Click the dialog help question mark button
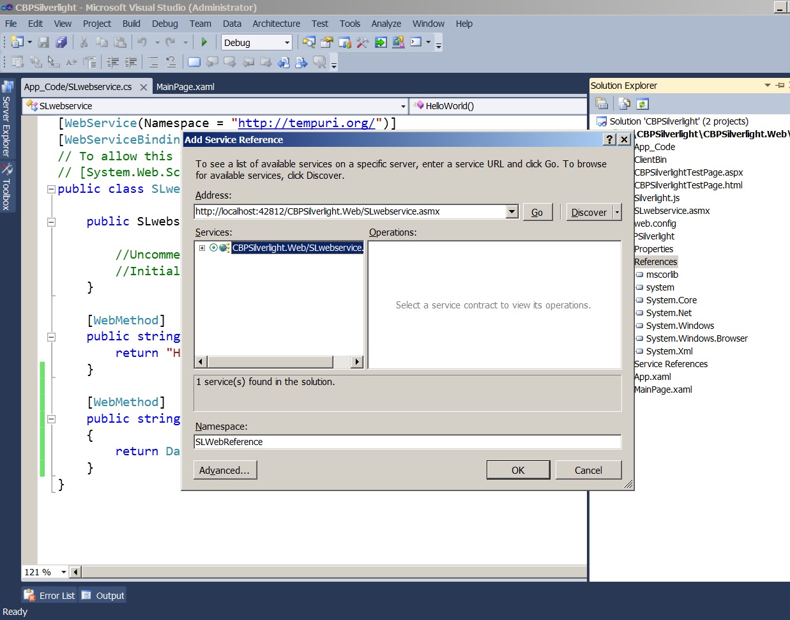Screen dimensions: 790x620 610,139
